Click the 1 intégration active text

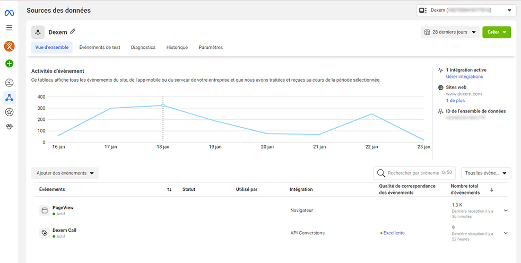tap(466, 70)
